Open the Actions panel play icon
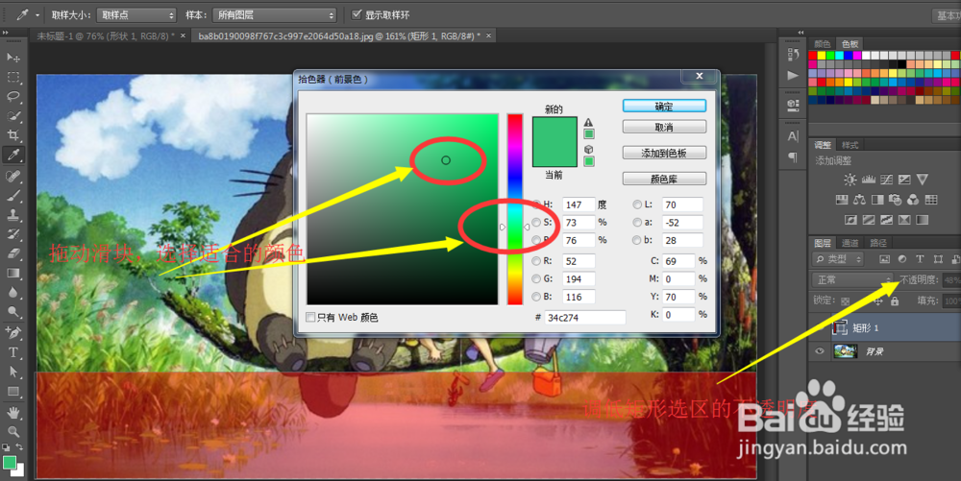 (793, 75)
